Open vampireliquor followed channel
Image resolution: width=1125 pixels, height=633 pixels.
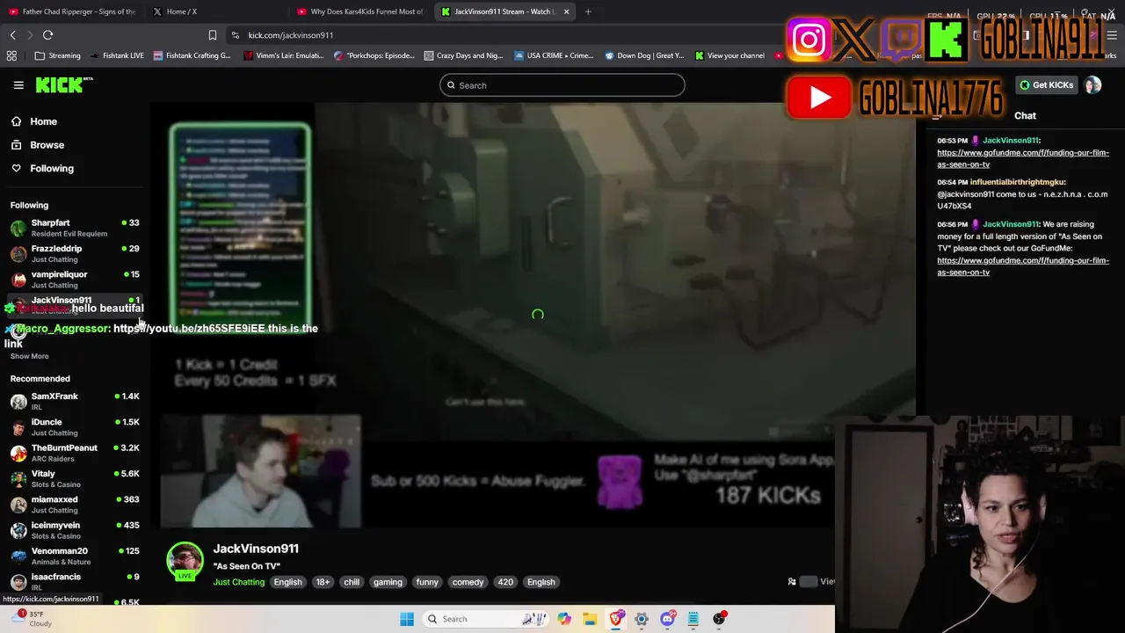(75, 279)
